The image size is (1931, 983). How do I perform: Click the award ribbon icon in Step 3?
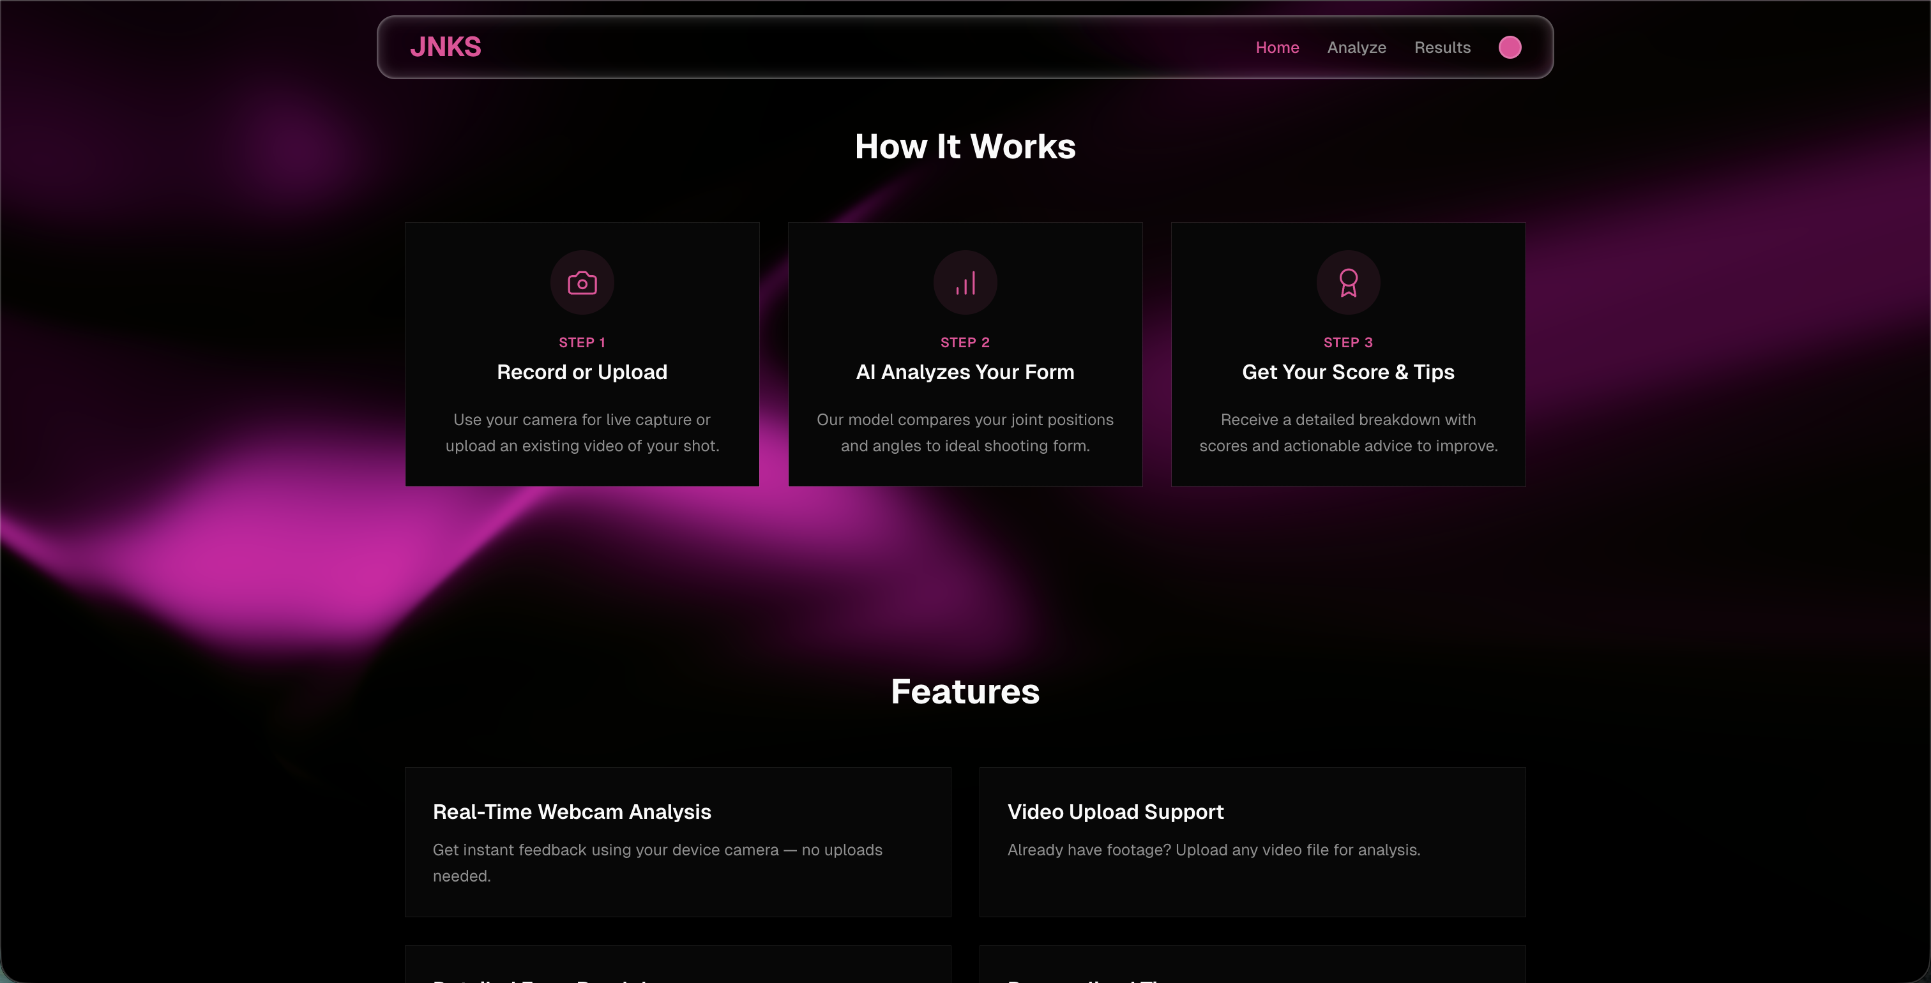(x=1348, y=283)
